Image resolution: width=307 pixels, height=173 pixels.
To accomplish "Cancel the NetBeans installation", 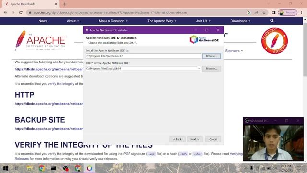I will (213, 139).
